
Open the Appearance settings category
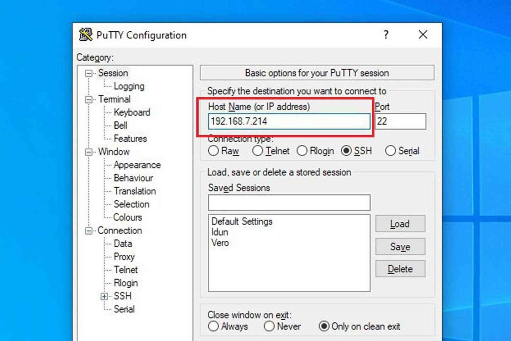(x=137, y=165)
